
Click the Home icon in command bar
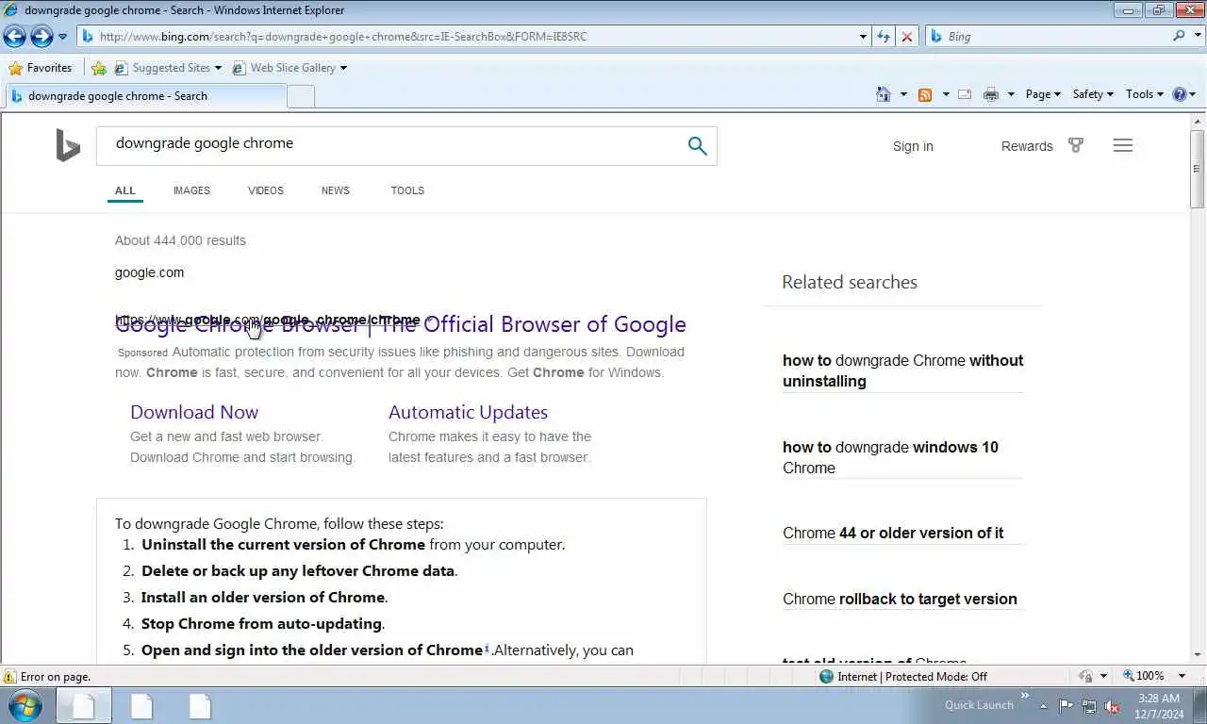point(883,94)
